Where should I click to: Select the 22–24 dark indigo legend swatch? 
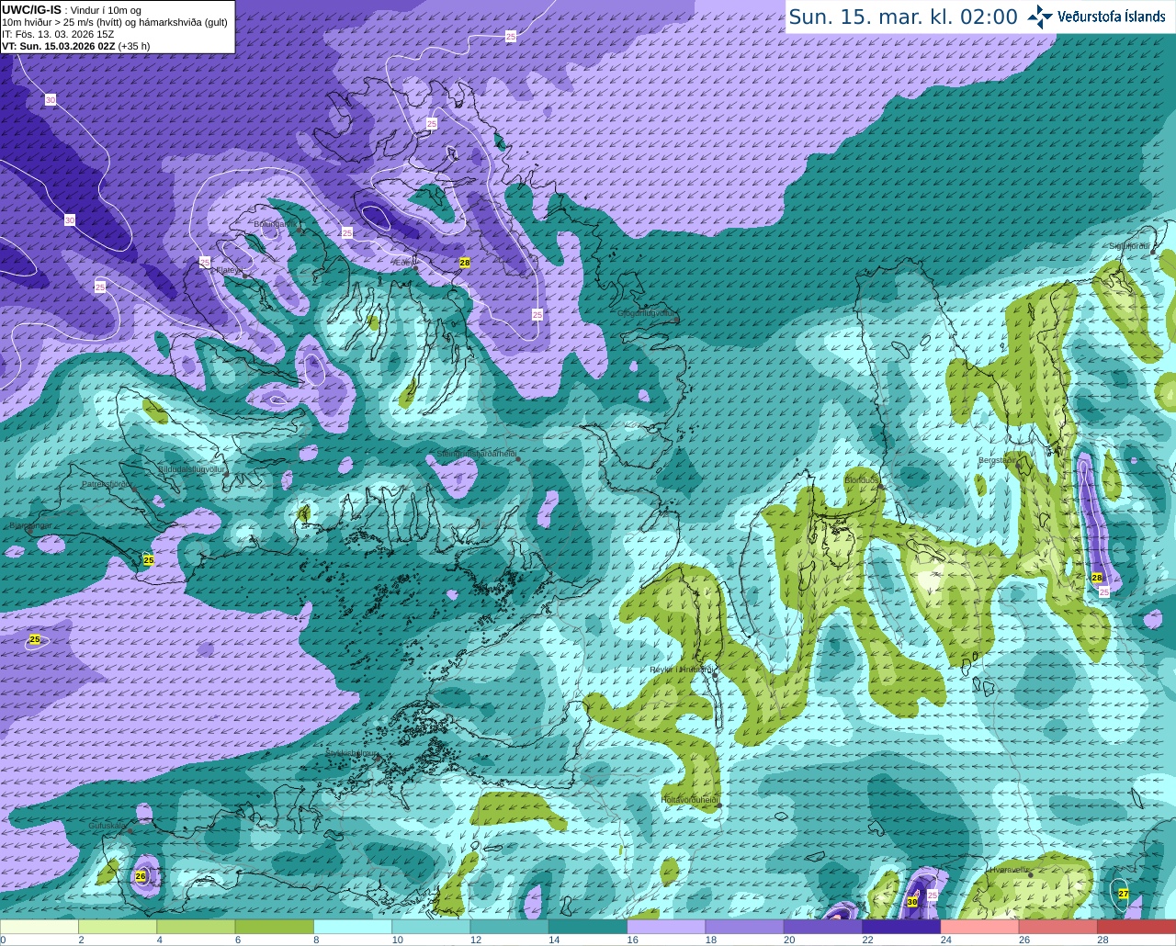click(902, 927)
